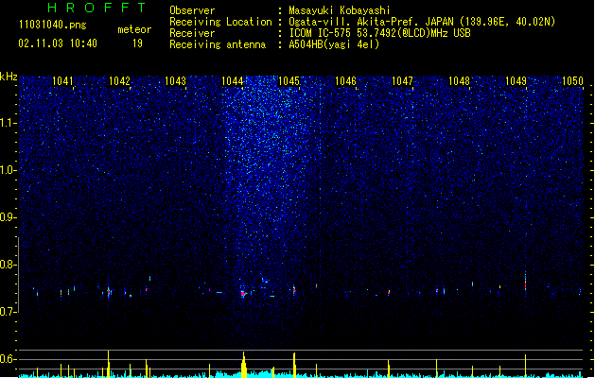Image resolution: width=595 pixels, height=378 pixels.
Task: Click the 0.9 kHz axis label
Action: coord(8,217)
